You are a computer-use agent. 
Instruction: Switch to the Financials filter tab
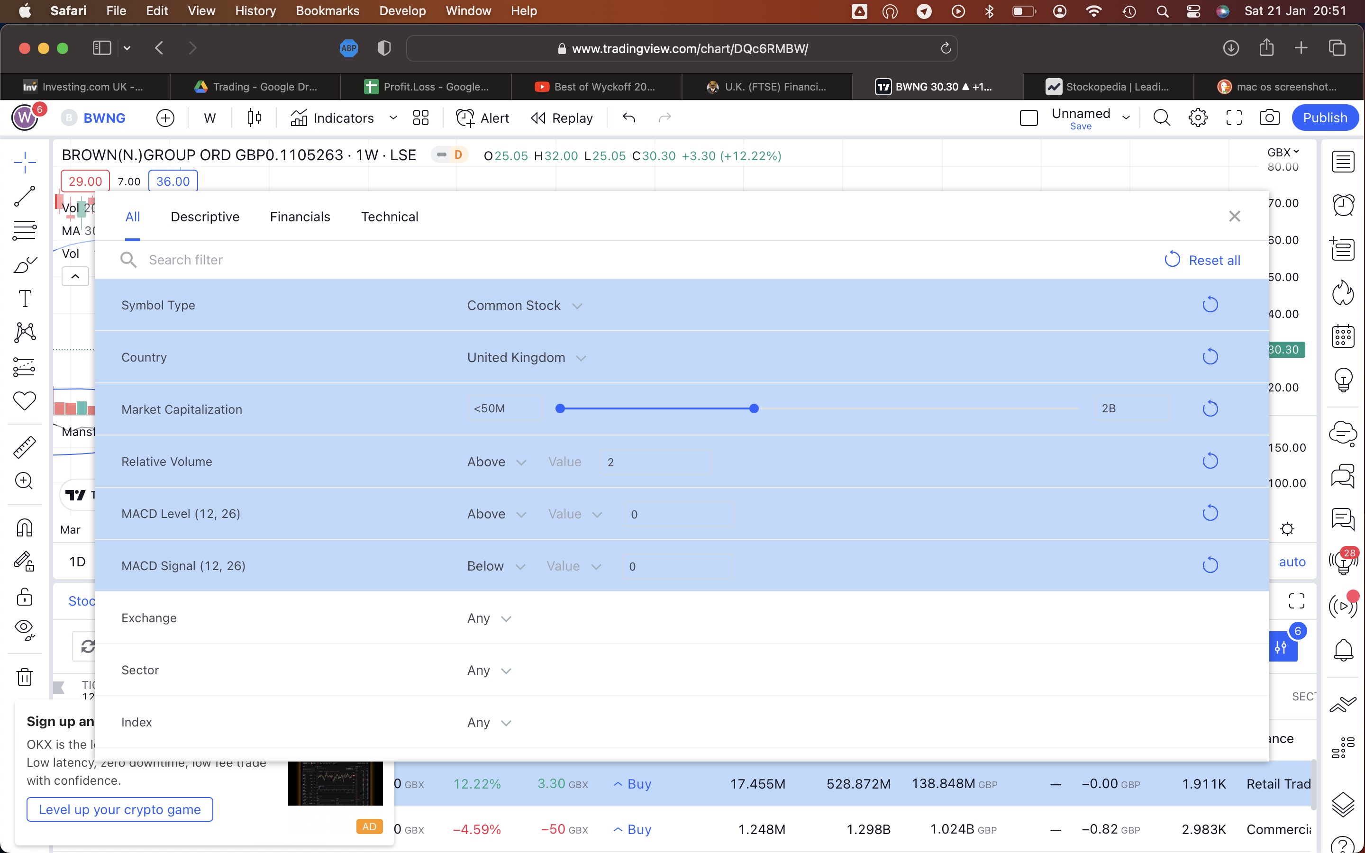click(x=300, y=217)
